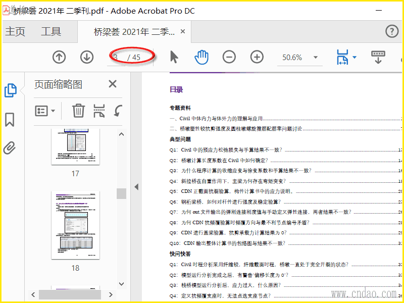Switch to the 主页 tab
404x303 pixels.
coord(15,31)
